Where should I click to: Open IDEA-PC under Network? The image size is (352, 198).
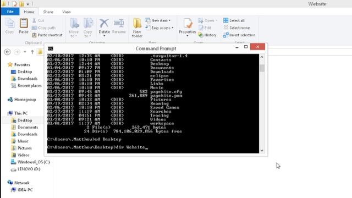[x=22, y=190]
